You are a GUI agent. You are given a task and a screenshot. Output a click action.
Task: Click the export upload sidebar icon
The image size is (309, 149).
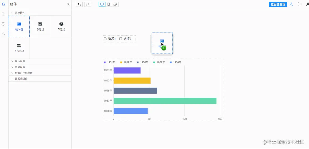pos(3,34)
